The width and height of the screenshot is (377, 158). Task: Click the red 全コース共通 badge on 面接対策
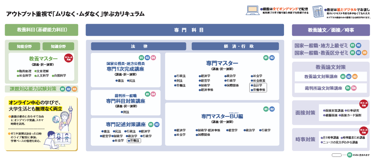[x=363, y=104]
